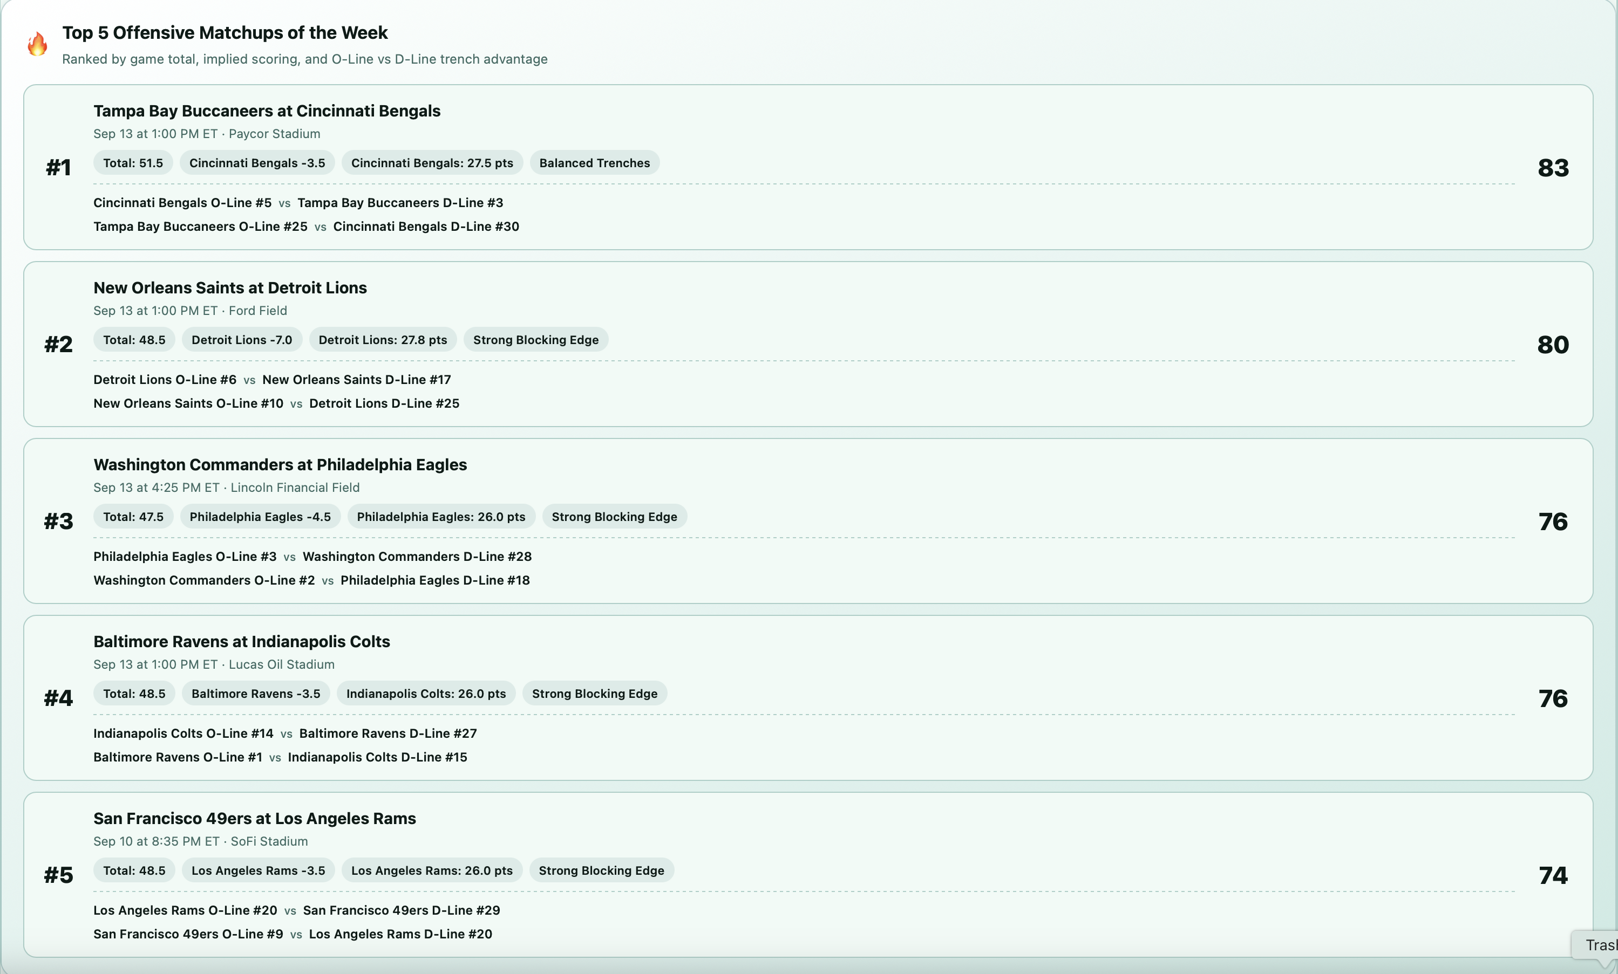Click Strong Blocking Edge tag on Eagles card

click(x=615, y=517)
